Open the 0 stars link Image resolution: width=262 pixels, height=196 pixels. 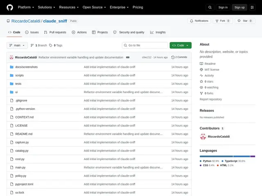[206, 82]
